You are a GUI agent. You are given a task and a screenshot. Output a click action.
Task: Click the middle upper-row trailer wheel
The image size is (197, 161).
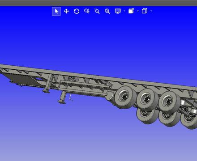pyautogui.click(x=147, y=100)
